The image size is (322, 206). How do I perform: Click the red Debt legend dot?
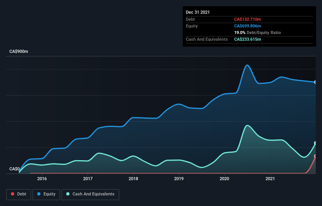point(13,194)
